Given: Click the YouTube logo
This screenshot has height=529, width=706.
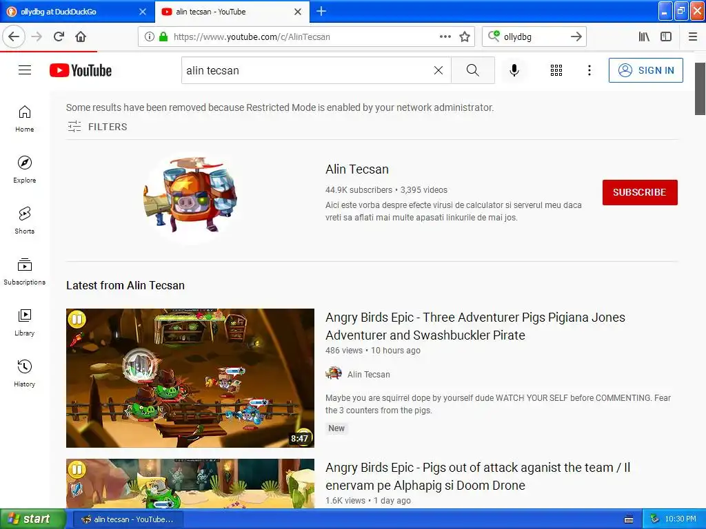Looking at the screenshot, I should (x=81, y=71).
